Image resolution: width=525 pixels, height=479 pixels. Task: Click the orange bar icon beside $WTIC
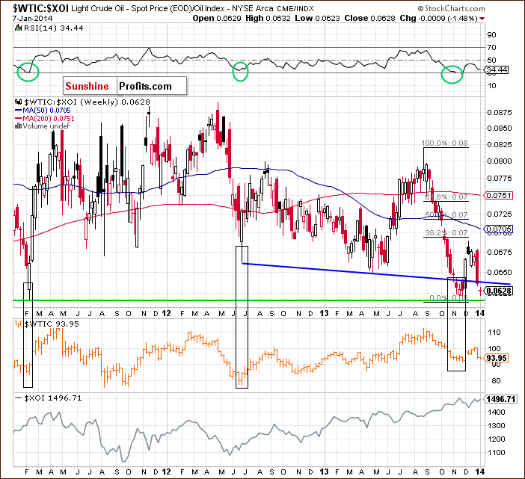click(x=19, y=324)
